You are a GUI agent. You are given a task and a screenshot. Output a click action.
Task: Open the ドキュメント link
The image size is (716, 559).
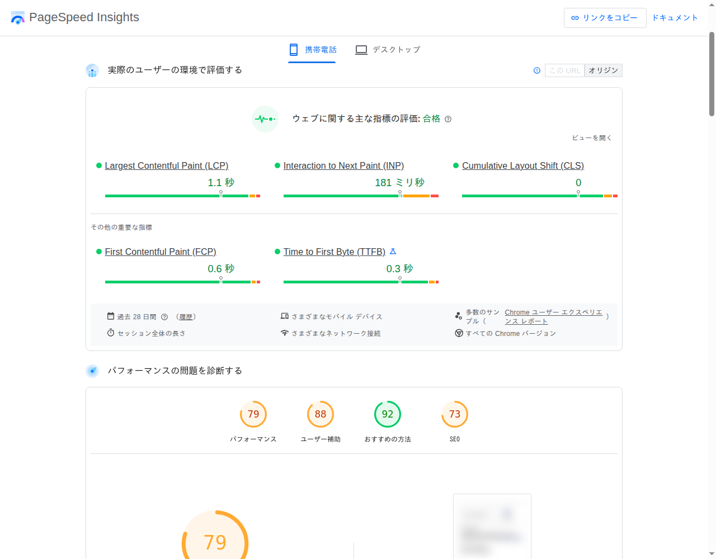675,17
